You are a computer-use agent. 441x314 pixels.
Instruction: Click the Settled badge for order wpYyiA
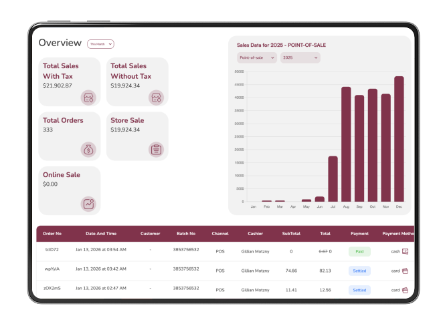click(359, 271)
